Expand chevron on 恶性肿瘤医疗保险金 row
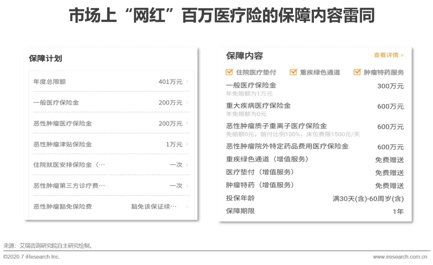 [x=187, y=123]
